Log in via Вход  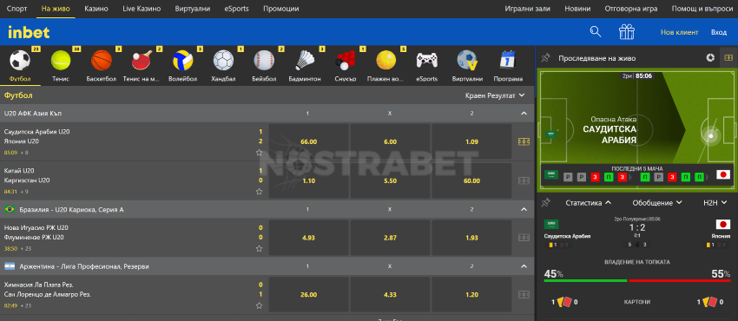tap(719, 32)
